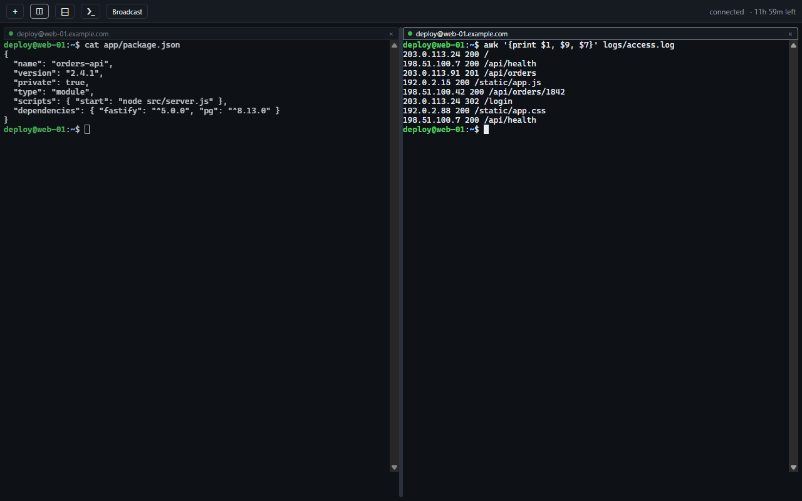The height and width of the screenshot is (501, 802).
Task: Click log row 203.0.113.24 302 /login
Action: 457,101
